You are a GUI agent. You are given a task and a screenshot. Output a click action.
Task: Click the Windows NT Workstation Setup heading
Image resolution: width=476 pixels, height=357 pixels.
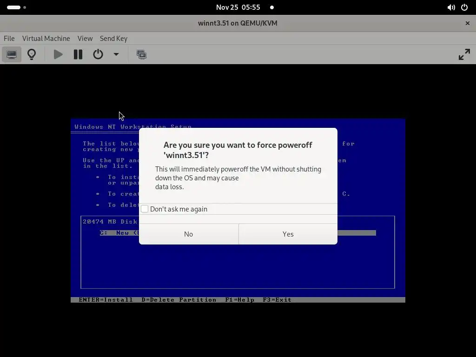coord(133,126)
